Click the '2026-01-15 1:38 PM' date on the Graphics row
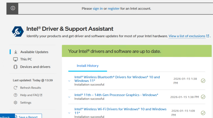This screenshot has height=118, width=213. [184, 97]
